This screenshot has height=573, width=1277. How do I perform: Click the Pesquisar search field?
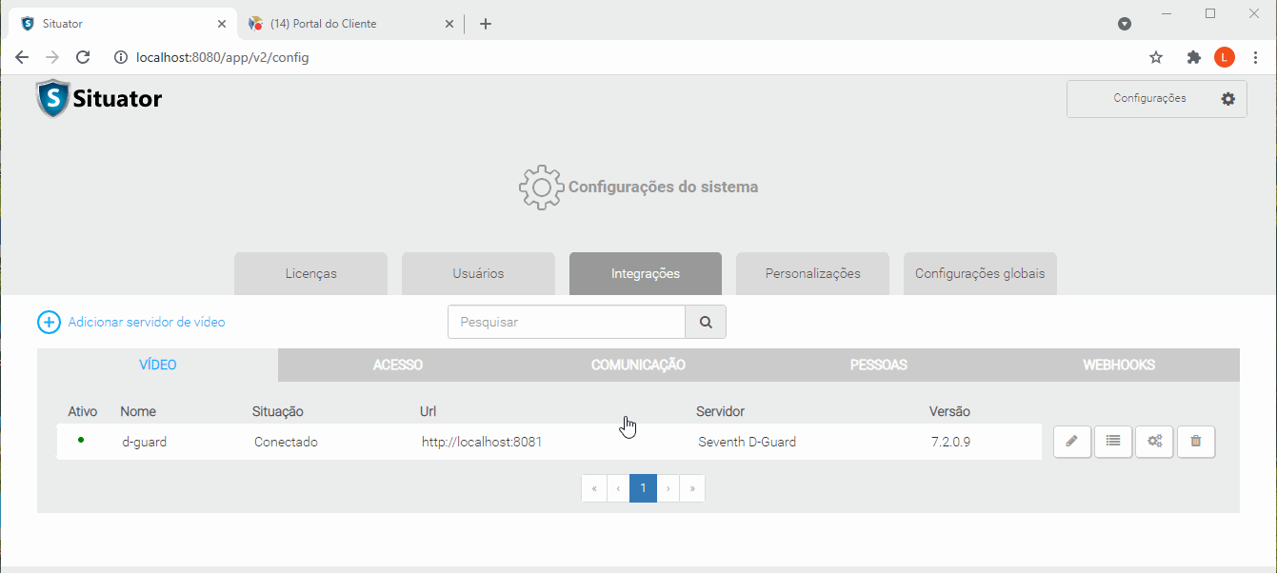tap(567, 322)
